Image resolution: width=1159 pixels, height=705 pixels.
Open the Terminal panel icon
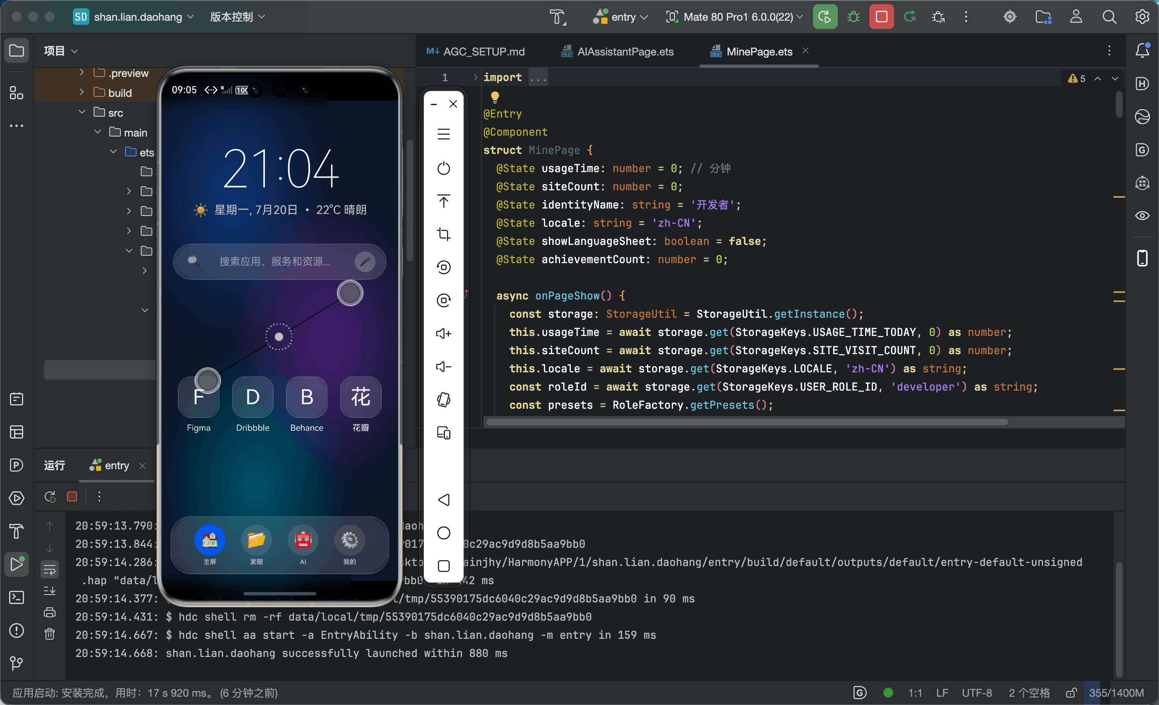[x=17, y=597]
